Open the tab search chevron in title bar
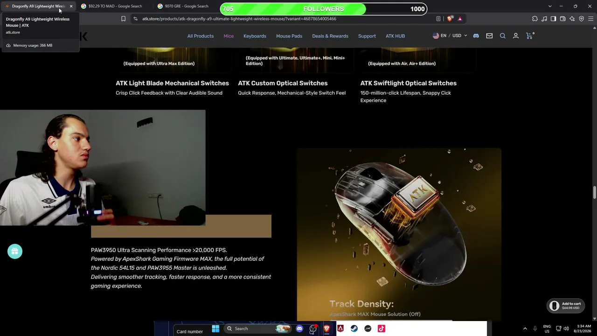The width and height of the screenshot is (597, 336). (550, 6)
